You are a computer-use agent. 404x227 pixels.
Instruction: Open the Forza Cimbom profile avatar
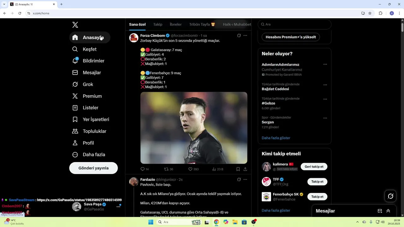(x=134, y=38)
